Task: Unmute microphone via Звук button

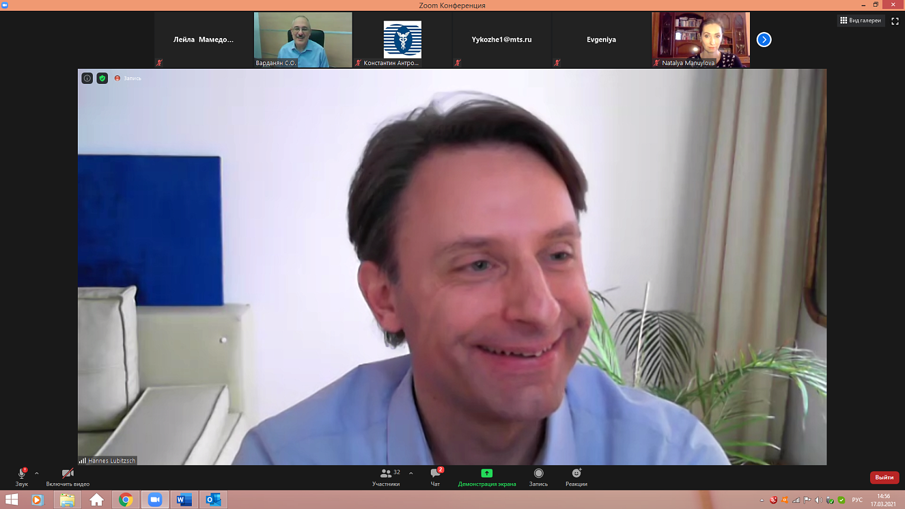Action: click(x=22, y=477)
